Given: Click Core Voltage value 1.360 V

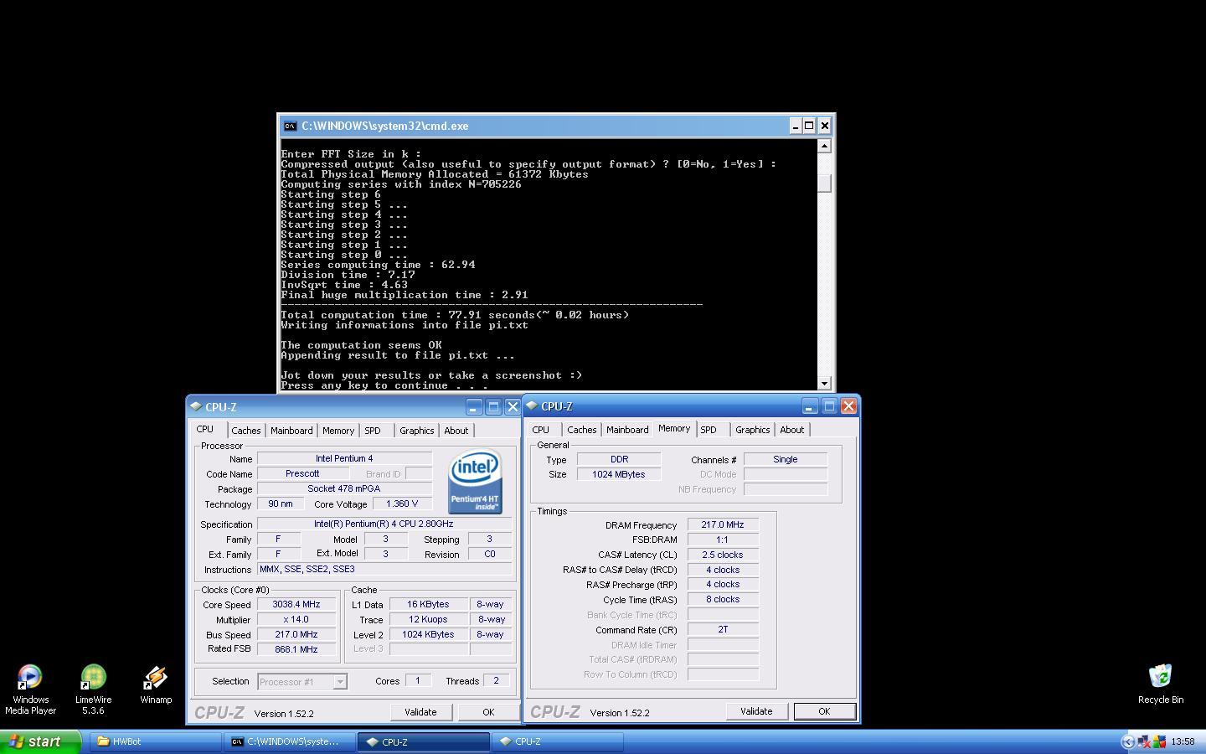Looking at the screenshot, I should point(402,504).
